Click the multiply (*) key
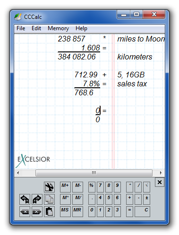Image resolution: width=179 pixels, height=235 pixels. coord(129,187)
